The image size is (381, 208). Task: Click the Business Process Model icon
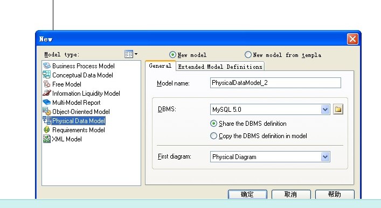(x=47, y=66)
